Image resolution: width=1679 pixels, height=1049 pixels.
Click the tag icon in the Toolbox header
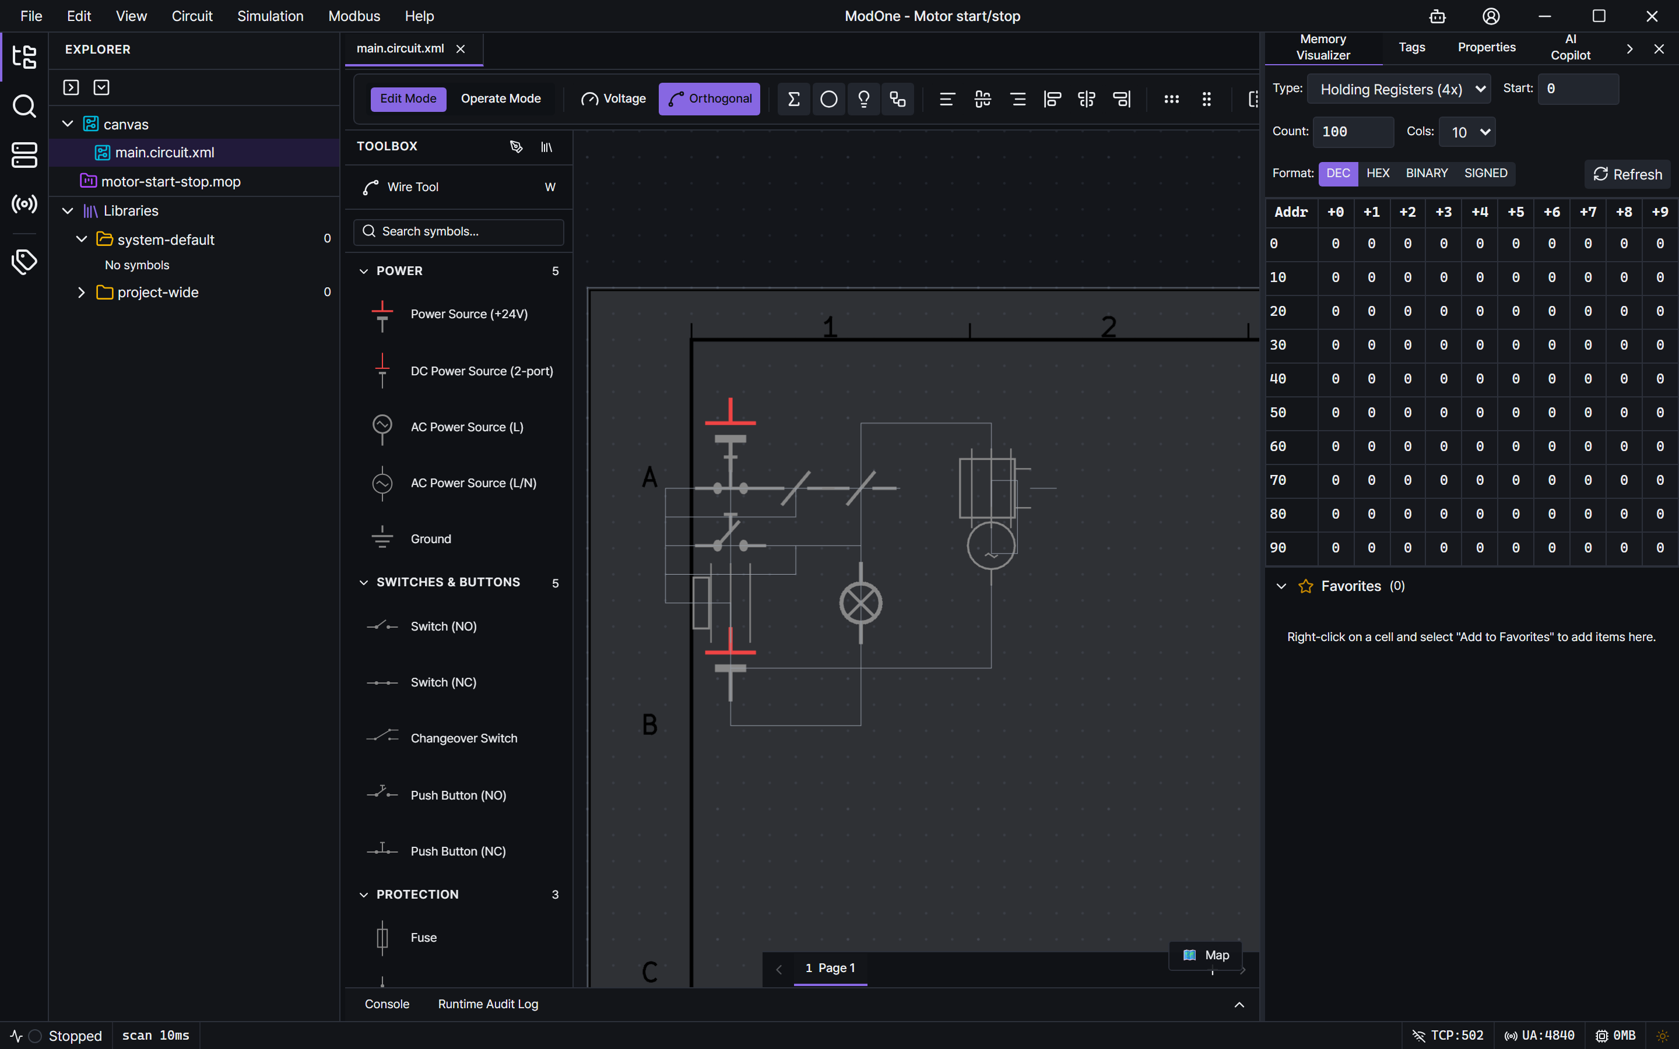pos(515,146)
